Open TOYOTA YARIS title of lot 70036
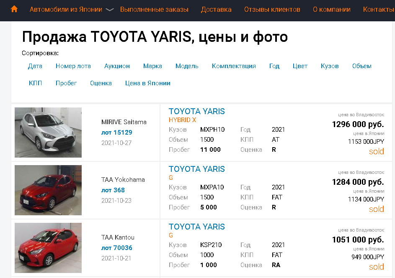This screenshot has width=395, height=278. (x=196, y=227)
